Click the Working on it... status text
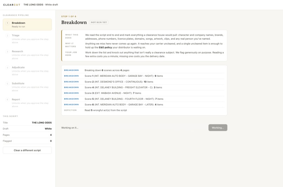Screen dimensions: 283x187 point(70,128)
